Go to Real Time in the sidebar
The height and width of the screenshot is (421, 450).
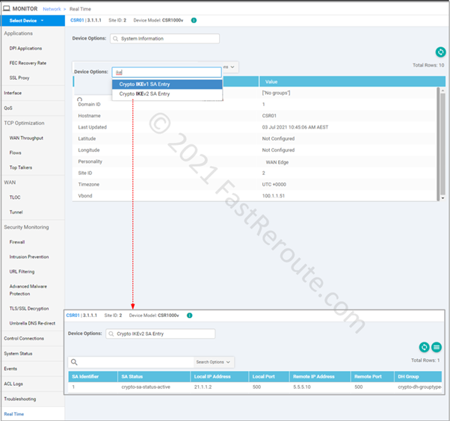[x=13, y=413]
